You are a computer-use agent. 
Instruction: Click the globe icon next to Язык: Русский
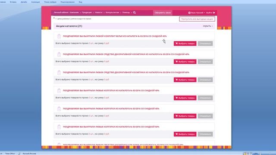click(189, 12)
